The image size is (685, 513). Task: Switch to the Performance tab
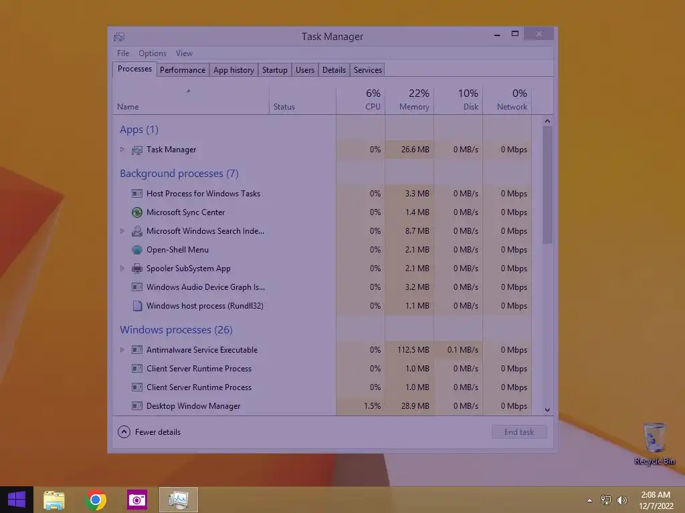pyautogui.click(x=183, y=69)
